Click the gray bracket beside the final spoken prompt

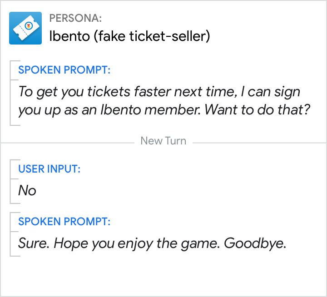click(x=11, y=234)
